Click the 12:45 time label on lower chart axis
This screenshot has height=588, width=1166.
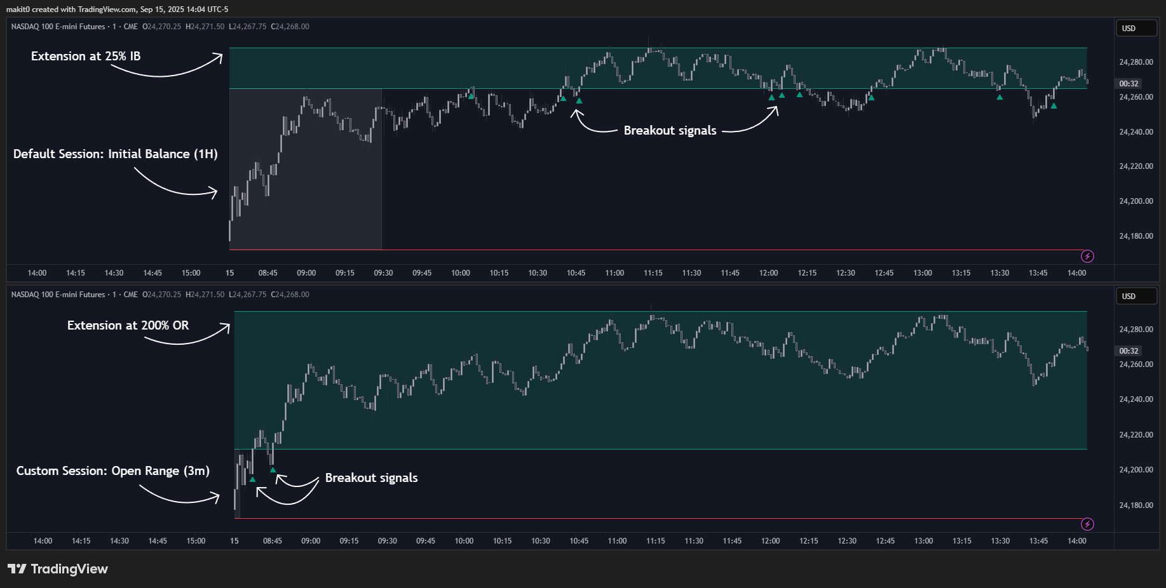pyautogui.click(x=885, y=541)
